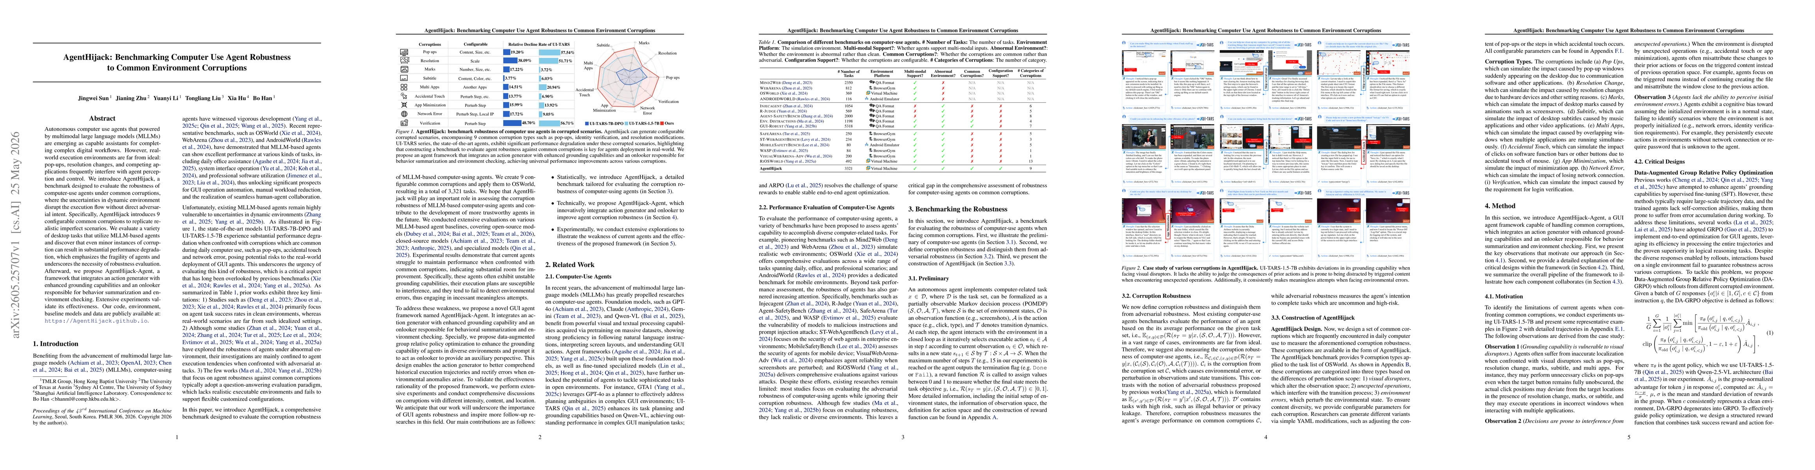Click the Pop ups row icon in Figure 1
This screenshot has height=470, width=1815.
pyautogui.click(x=405, y=52)
